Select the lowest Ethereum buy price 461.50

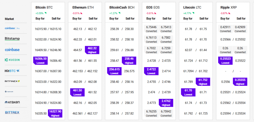coord(77,92)
